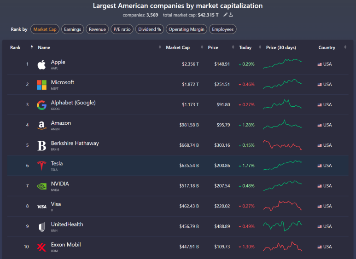Viewport: 356px width, 259px height.
Task: Open Berkshire Hathaway company page
Action: (75, 144)
